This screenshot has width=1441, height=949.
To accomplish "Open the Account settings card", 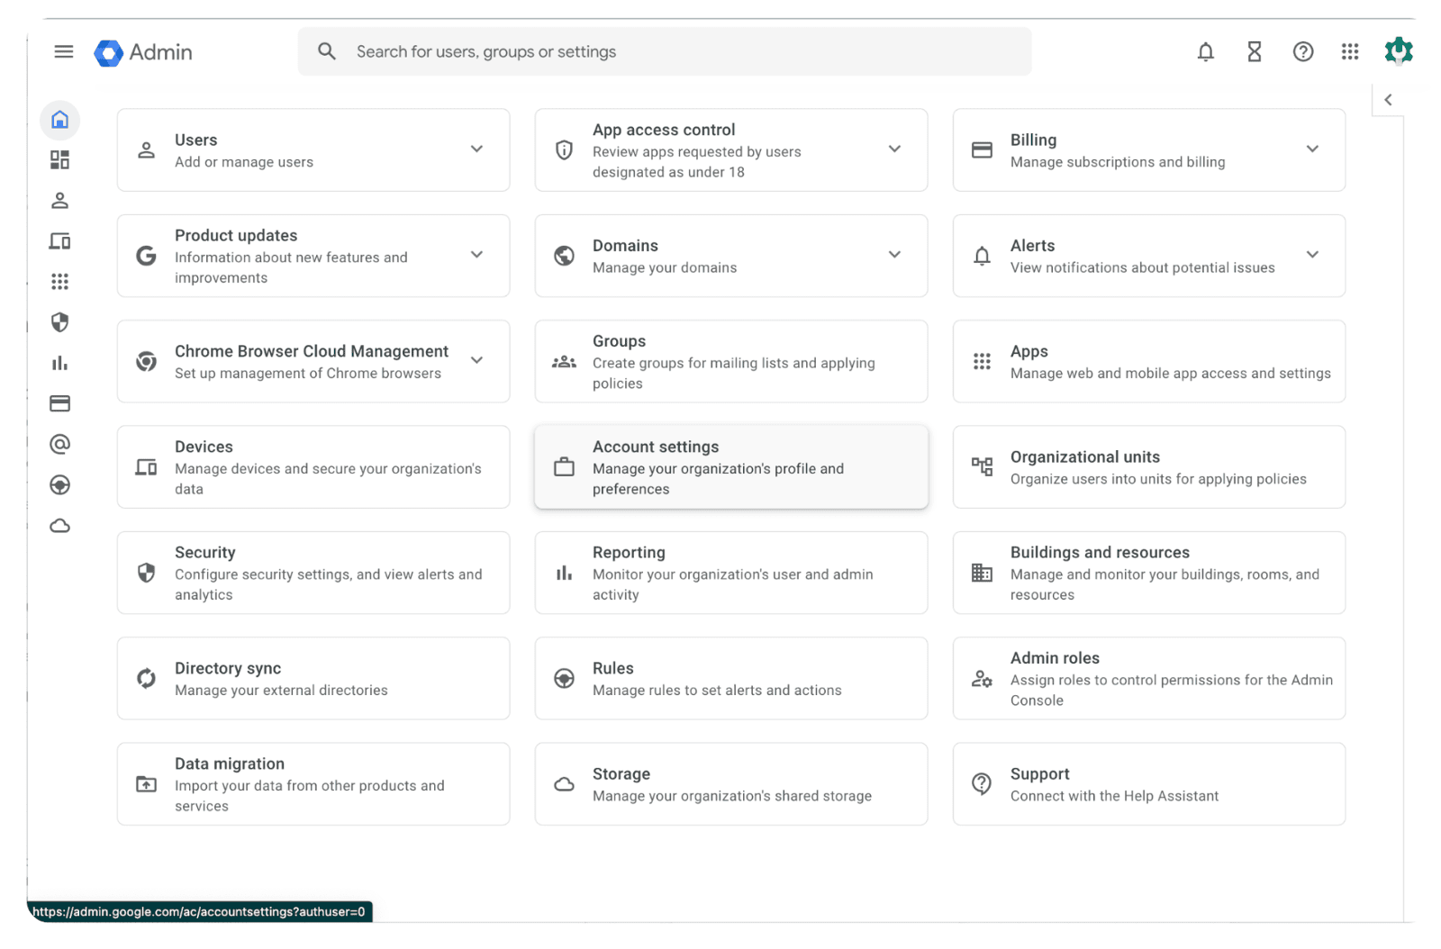I will 730,467.
